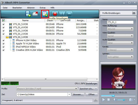The height and width of the screenshot is (105, 138).
Task: Mute the preview with the speaker icon
Action: [115, 100]
